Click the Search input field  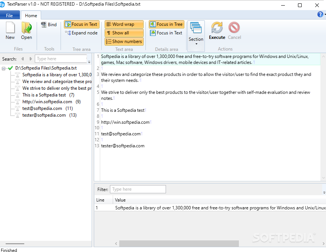pos(61,59)
